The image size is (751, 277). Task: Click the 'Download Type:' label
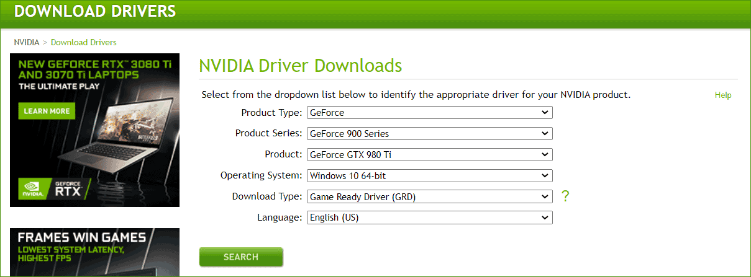coord(268,197)
